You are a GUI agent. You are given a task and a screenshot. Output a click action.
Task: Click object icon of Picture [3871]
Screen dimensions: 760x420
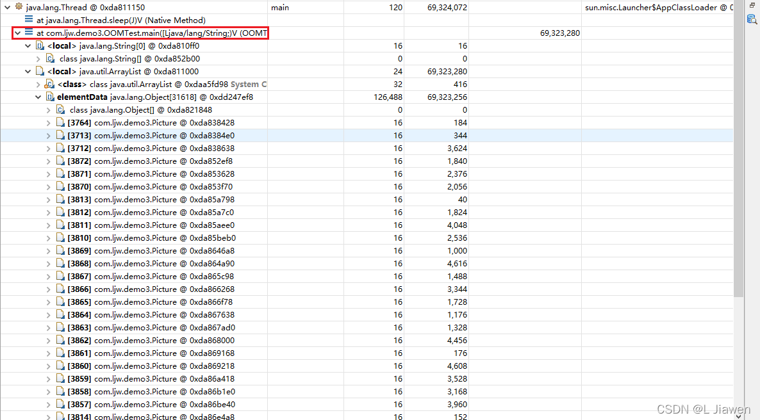point(60,174)
